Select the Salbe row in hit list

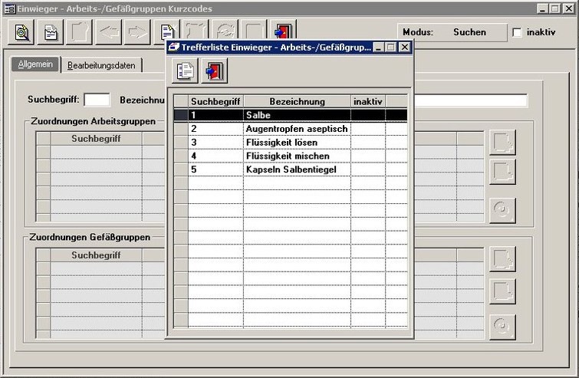tap(290, 115)
